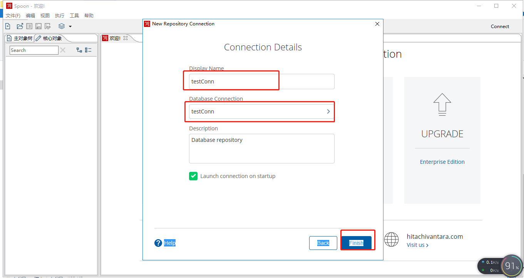Viewport: 524px width, 278px height.
Task: Click the perspectives layers icon
Action: (x=62, y=26)
